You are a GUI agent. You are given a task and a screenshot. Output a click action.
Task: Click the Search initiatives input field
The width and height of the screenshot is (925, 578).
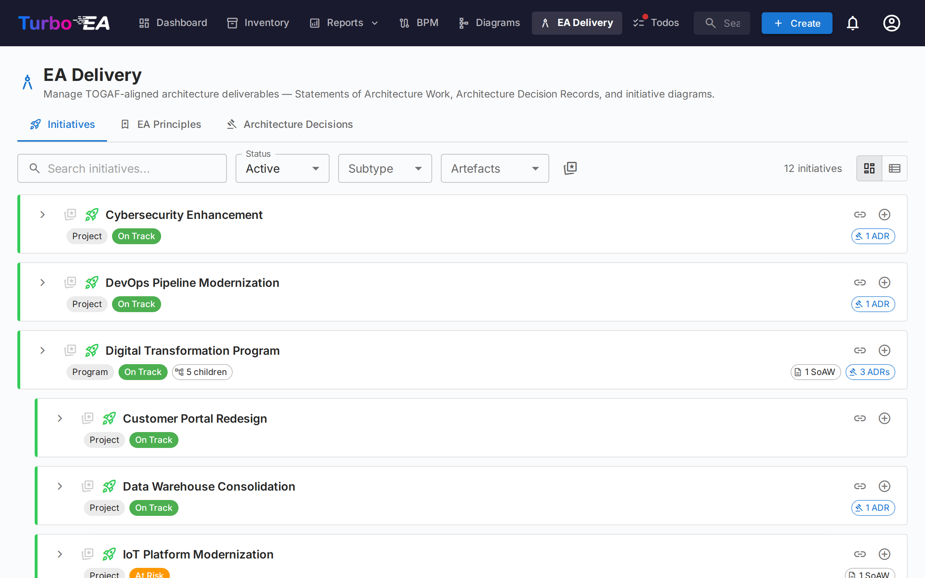121,168
